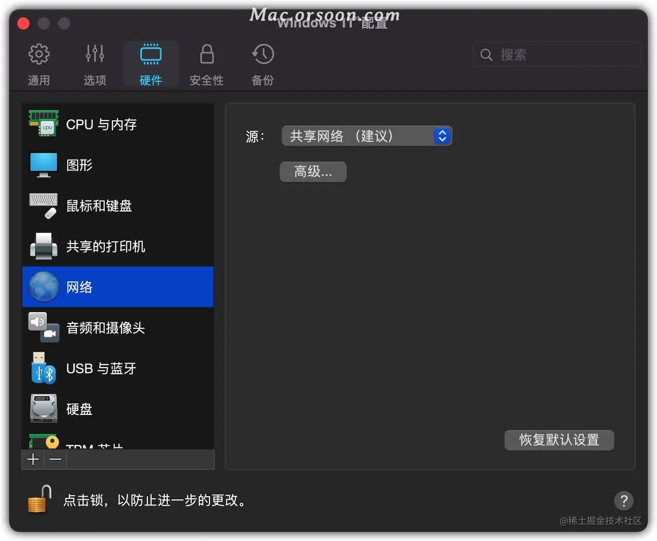The height and width of the screenshot is (541, 657).
Task: Select the 图形 list row label
Action: click(x=80, y=165)
